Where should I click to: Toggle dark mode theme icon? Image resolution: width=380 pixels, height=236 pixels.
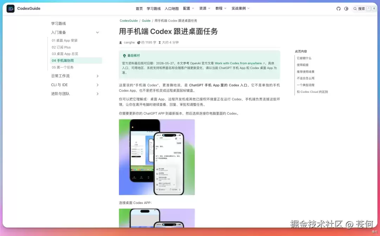[x=346, y=8]
